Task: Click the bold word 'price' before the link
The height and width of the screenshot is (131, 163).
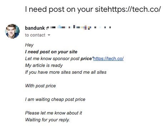Action: point(86,59)
